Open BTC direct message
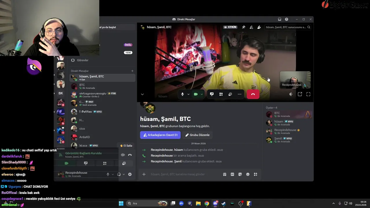Screen dimensions: 370x208 pos(103,86)
